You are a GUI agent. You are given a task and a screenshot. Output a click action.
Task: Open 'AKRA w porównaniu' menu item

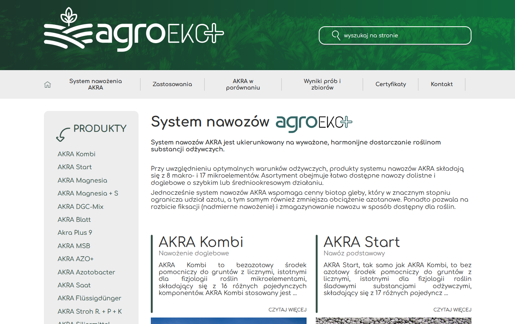[x=243, y=84]
